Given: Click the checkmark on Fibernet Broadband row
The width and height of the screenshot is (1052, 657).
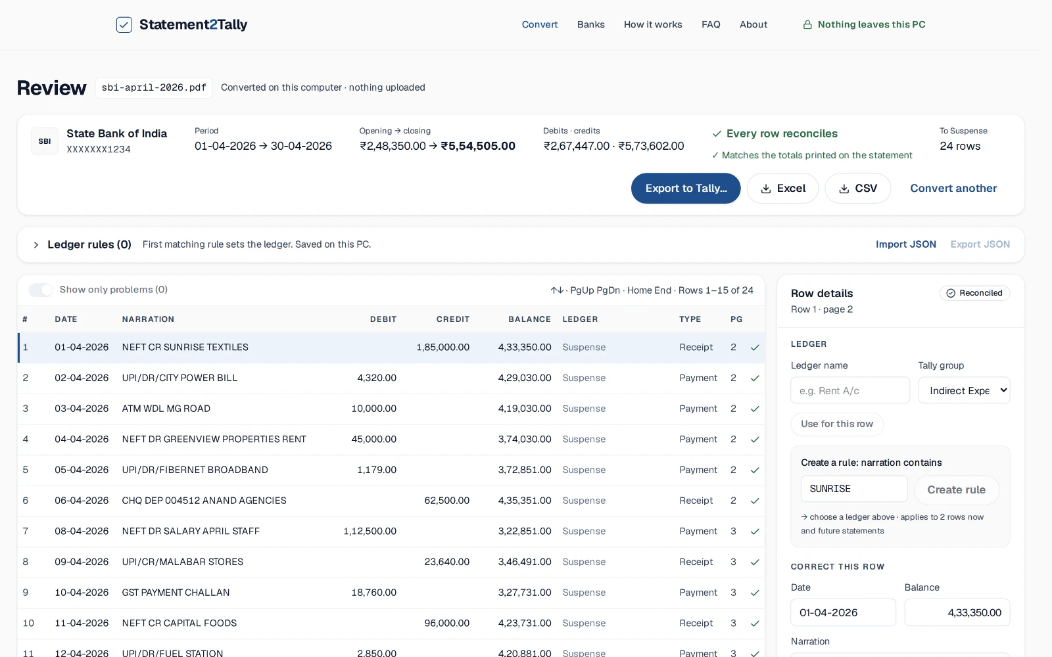Looking at the screenshot, I should coord(755,470).
